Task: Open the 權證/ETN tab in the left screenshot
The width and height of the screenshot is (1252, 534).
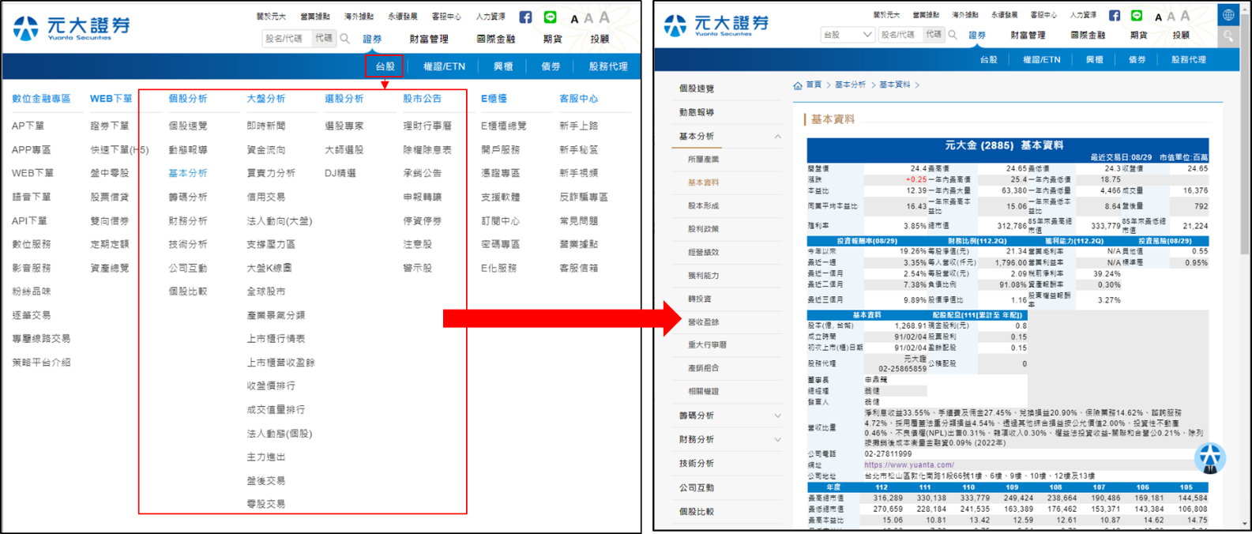Action: [x=445, y=66]
